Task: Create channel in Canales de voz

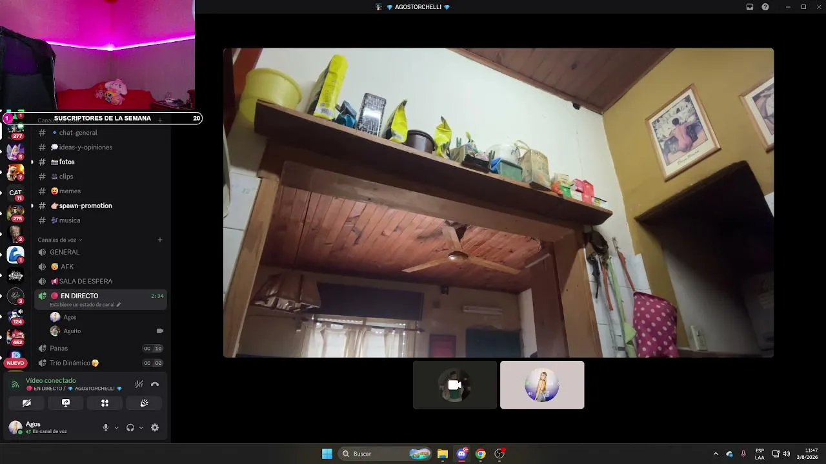Action: click(x=160, y=240)
